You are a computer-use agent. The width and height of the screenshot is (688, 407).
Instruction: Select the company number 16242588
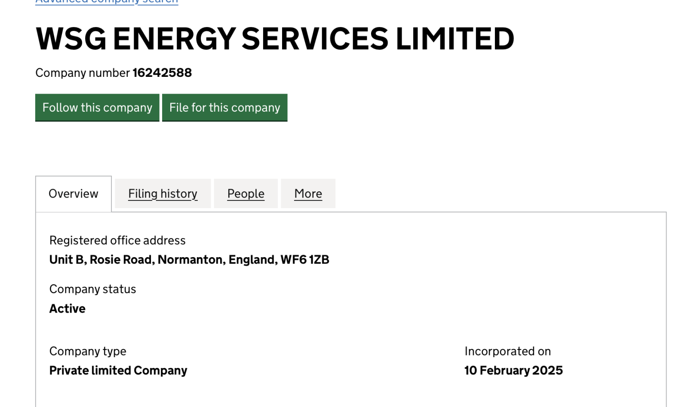coord(162,73)
